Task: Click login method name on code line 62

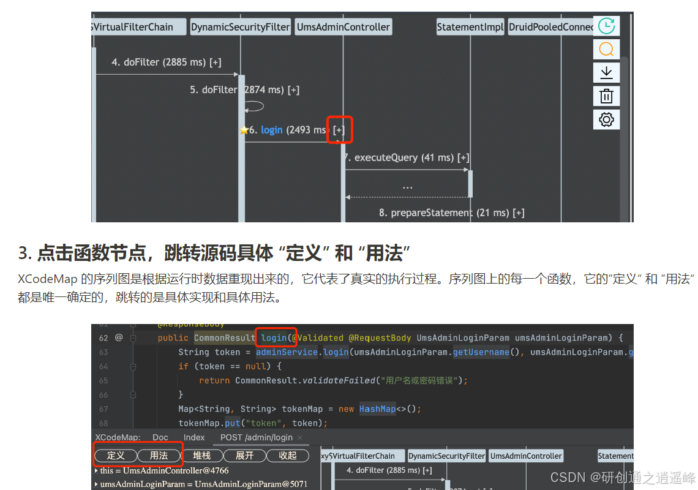Action: [274, 338]
